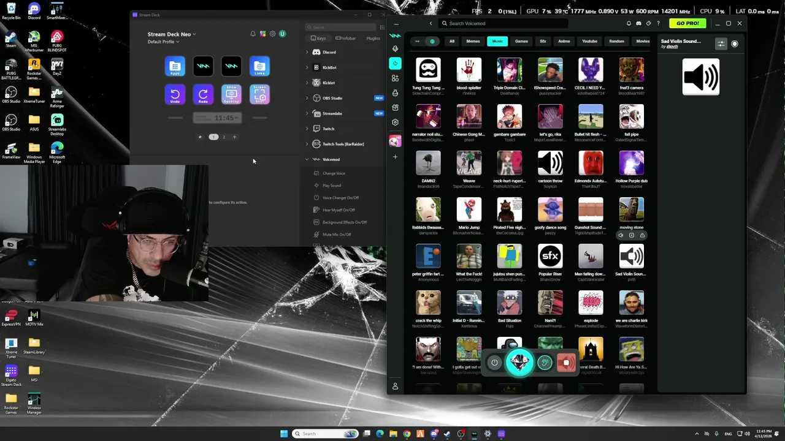
Task: Select the Links key on the Stream Deck
Action: click(259, 66)
